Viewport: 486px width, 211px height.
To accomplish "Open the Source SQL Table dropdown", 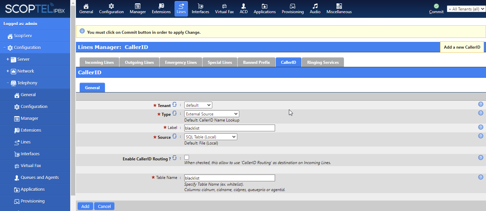I will point(211,137).
